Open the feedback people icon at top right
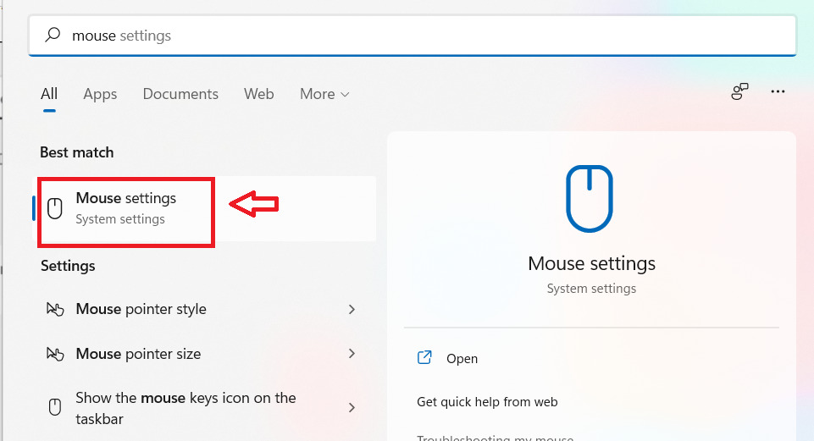Screen dimensions: 814x441 [740, 92]
